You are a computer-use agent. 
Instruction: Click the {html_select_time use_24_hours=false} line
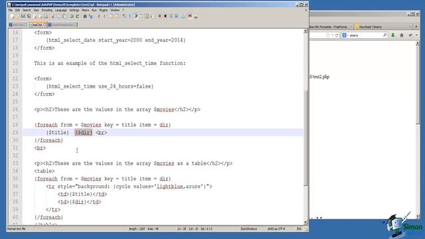100,86
